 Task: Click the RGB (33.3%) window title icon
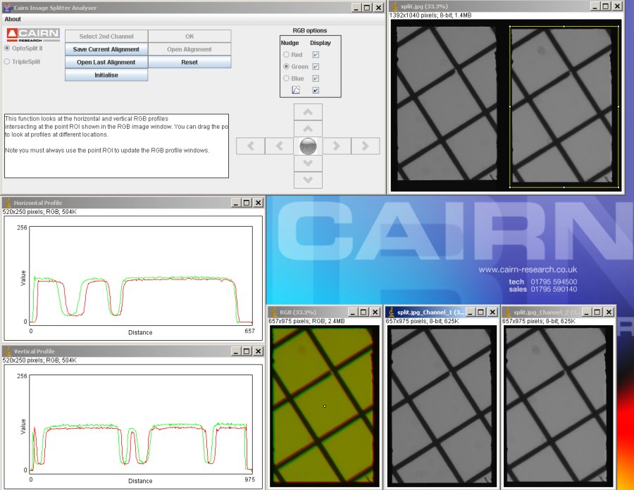274,313
